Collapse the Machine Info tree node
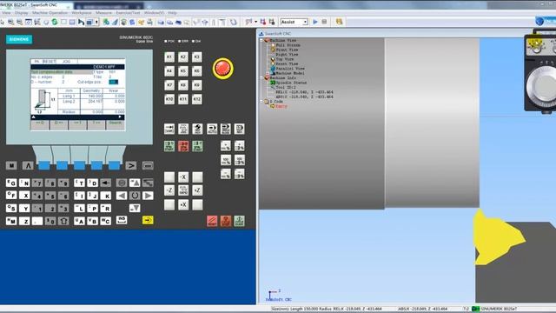Viewport: 556px width, 313px height. pyautogui.click(x=261, y=77)
